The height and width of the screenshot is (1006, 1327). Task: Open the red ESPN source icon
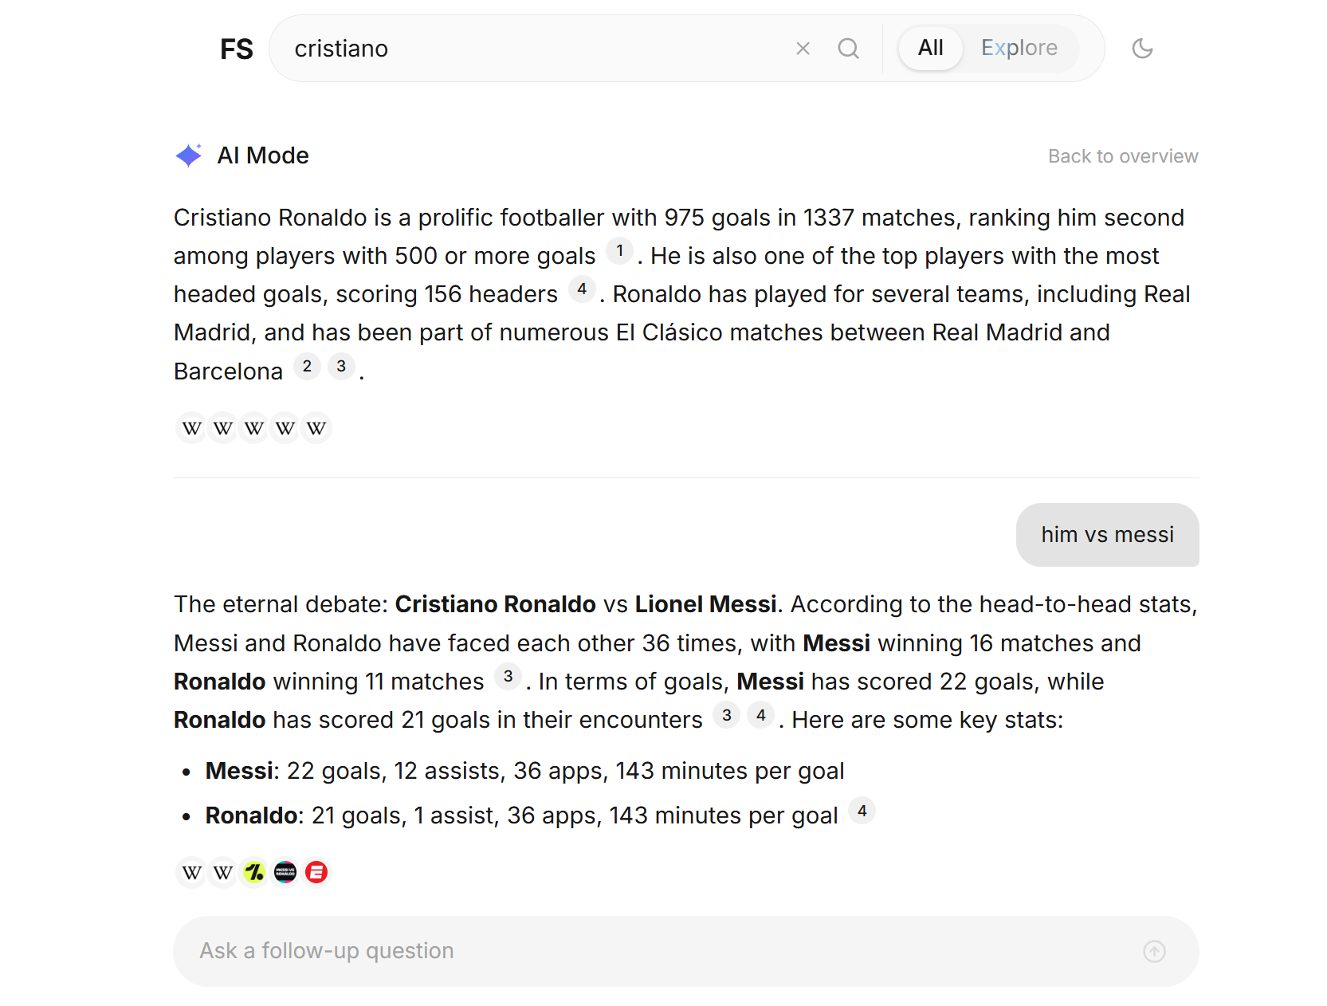[316, 873]
